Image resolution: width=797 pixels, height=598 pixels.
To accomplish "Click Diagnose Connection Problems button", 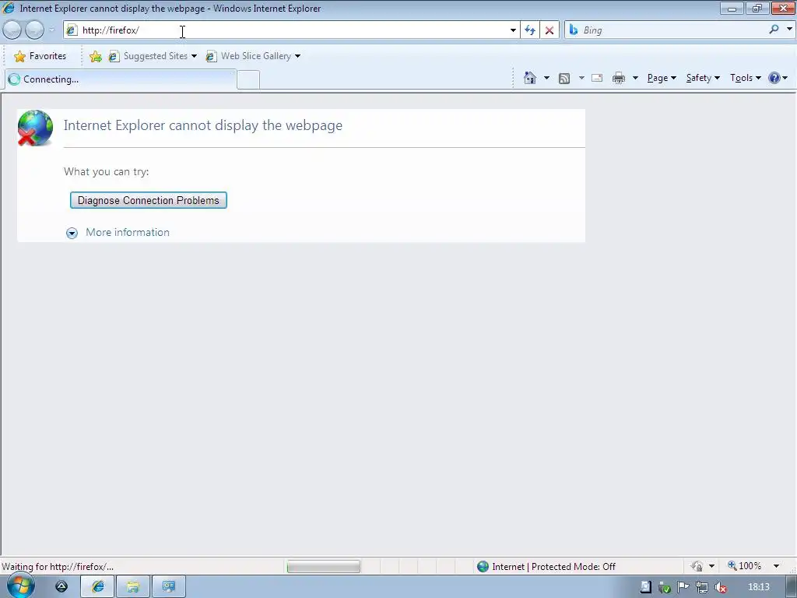I will click(x=149, y=200).
